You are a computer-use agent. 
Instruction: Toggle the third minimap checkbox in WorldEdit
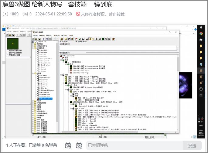click(8, 55)
